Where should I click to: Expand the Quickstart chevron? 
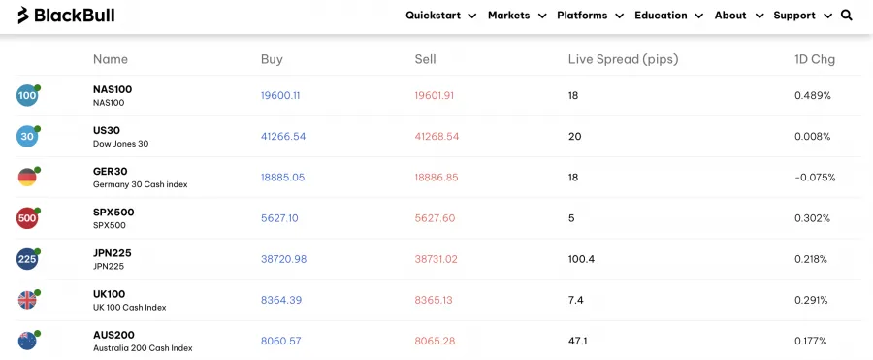[472, 16]
